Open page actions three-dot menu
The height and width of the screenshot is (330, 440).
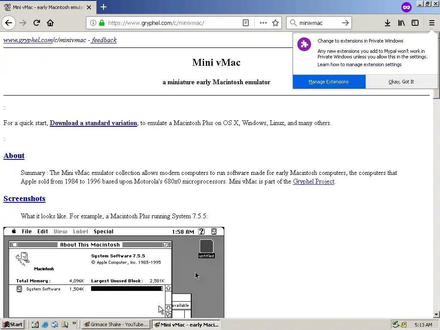(x=263, y=23)
